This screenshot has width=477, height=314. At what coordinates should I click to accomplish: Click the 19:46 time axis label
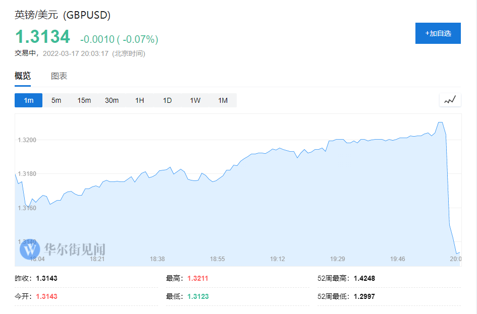click(x=398, y=259)
